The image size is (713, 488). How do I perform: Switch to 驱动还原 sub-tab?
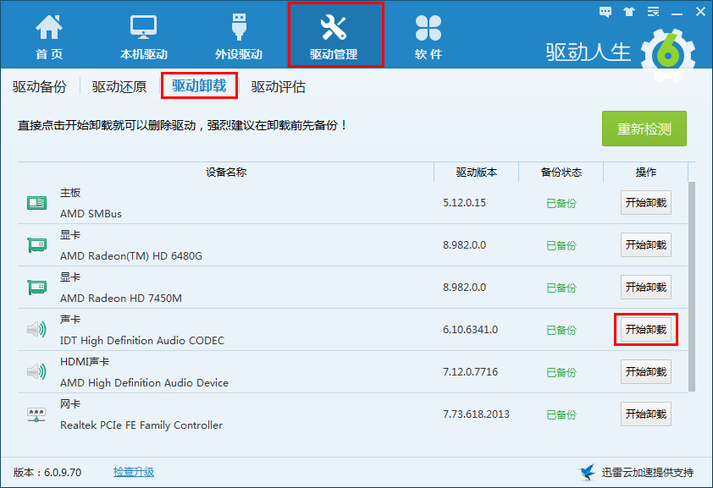click(119, 86)
